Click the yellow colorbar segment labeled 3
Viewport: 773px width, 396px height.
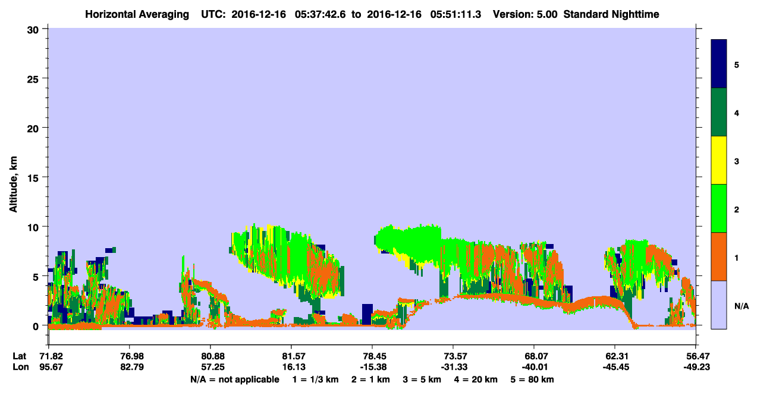(719, 160)
